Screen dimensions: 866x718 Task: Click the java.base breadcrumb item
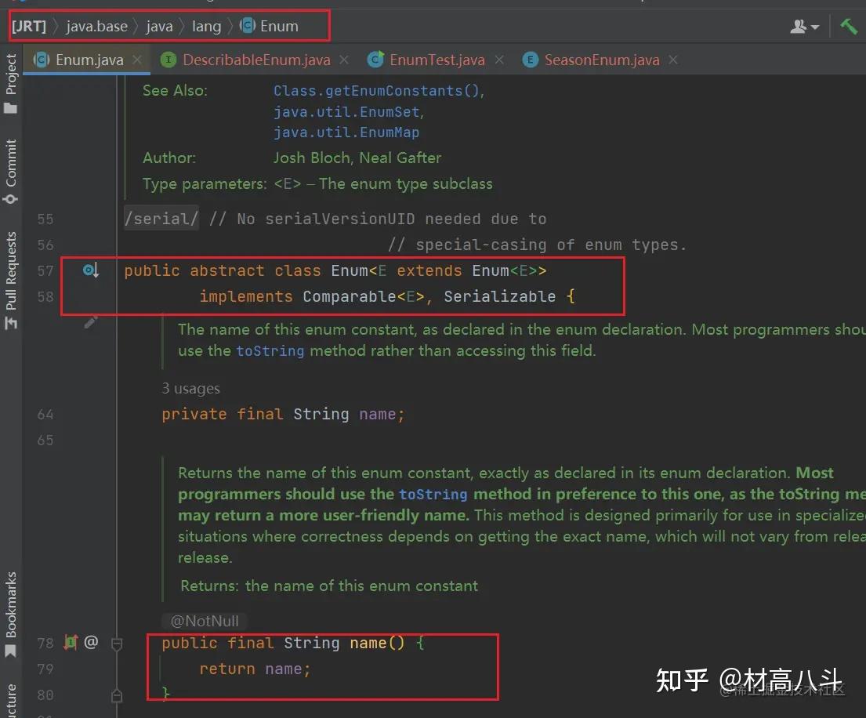(96, 26)
